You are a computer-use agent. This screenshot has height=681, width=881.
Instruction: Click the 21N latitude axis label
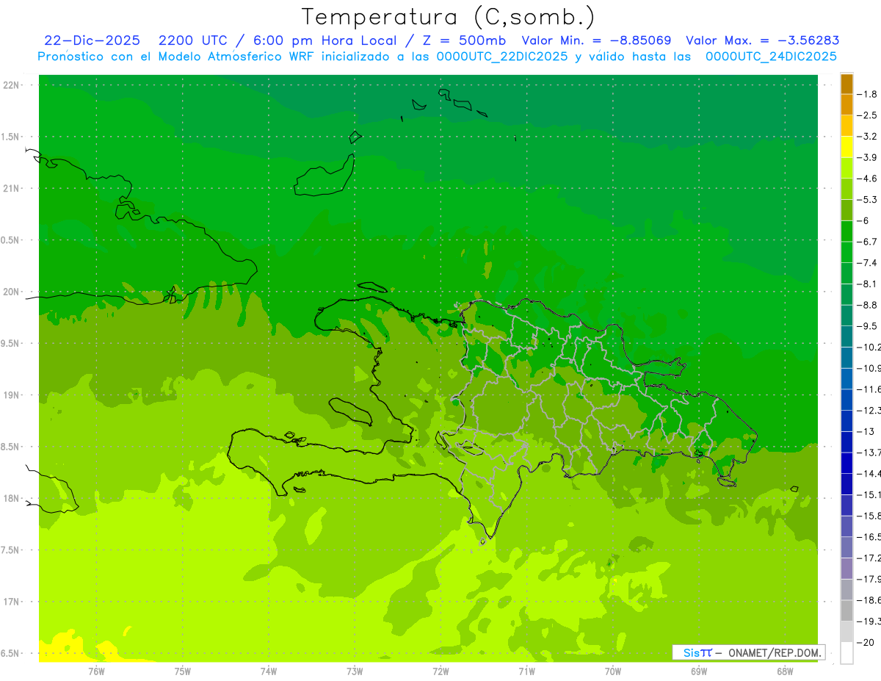point(12,188)
